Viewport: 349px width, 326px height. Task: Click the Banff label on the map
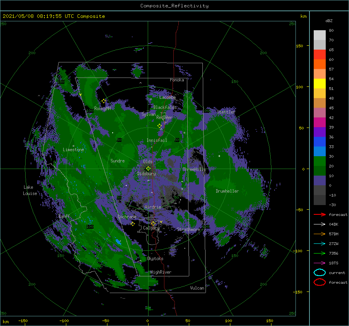pos(64,216)
